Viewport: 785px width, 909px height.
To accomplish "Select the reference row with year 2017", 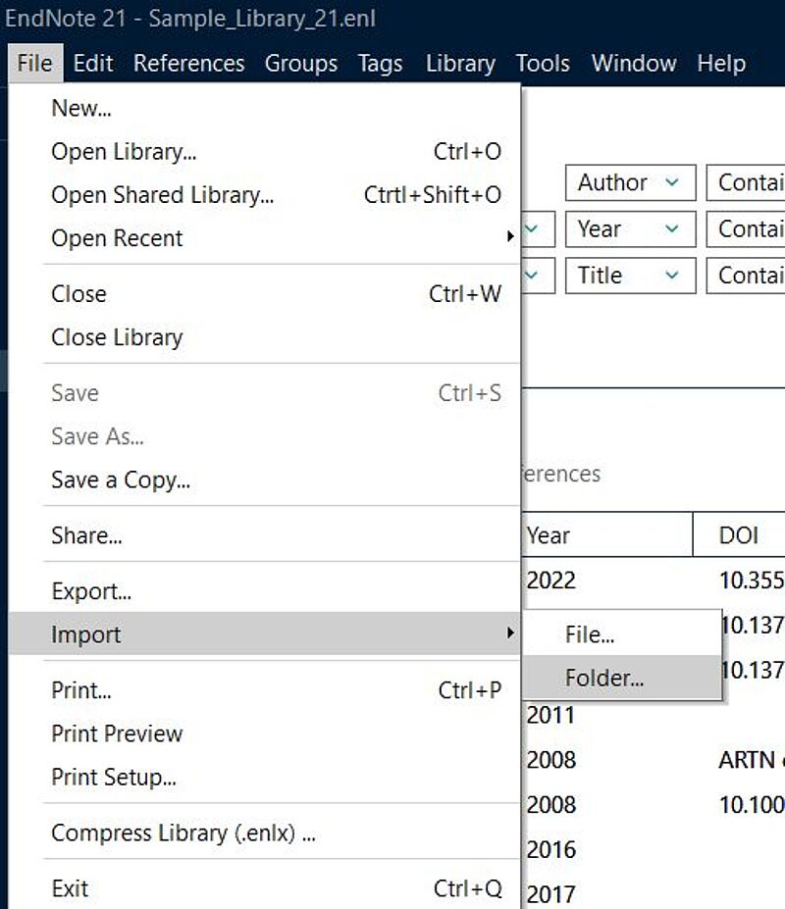I will coord(654,893).
